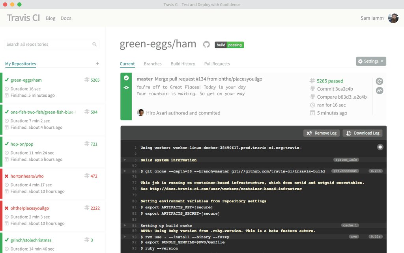Click the git.checkout log tag
The height and width of the screenshot is (253, 404).
pyautogui.click(x=345, y=171)
